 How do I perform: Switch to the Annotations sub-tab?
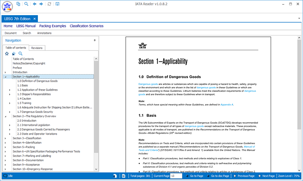[x=44, y=33]
